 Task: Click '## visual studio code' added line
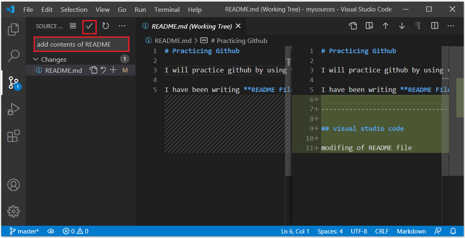pos(363,128)
